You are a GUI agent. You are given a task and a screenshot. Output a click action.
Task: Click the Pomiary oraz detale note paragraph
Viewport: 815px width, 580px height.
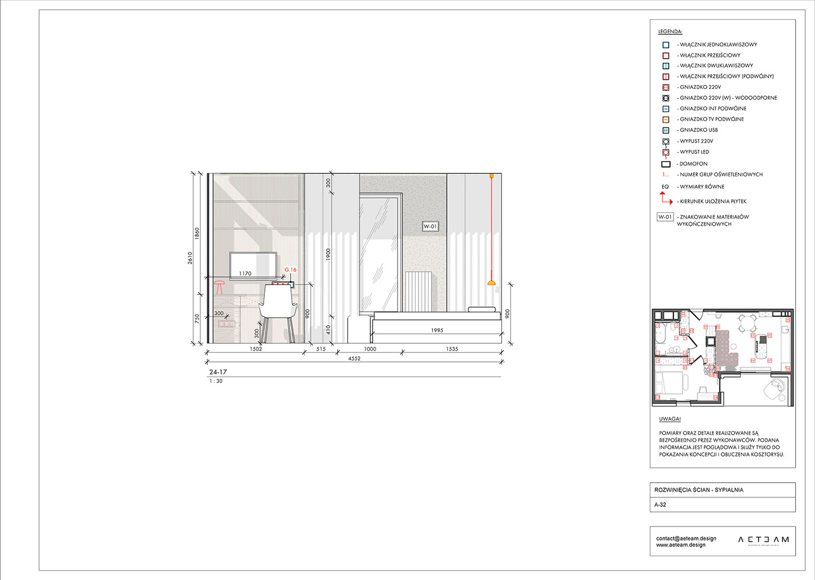(721, 444)
